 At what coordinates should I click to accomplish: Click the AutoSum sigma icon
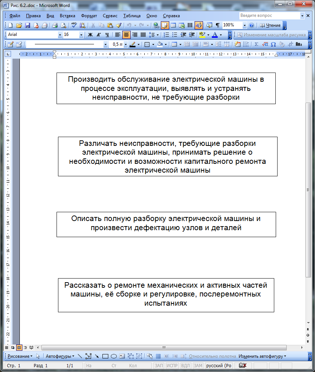pos(256,44)
